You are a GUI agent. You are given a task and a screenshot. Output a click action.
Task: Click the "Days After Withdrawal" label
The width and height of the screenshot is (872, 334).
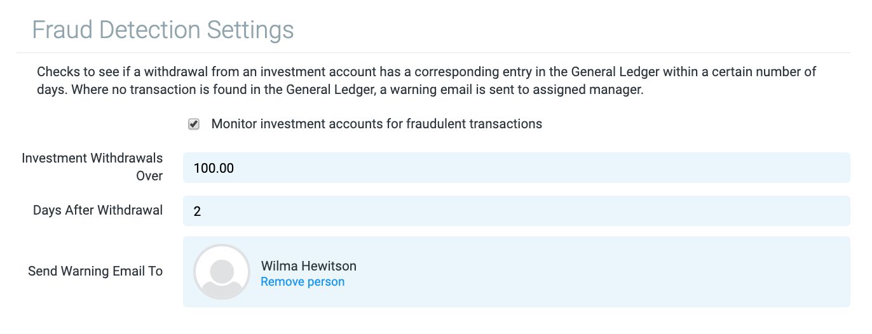(98, 210)
